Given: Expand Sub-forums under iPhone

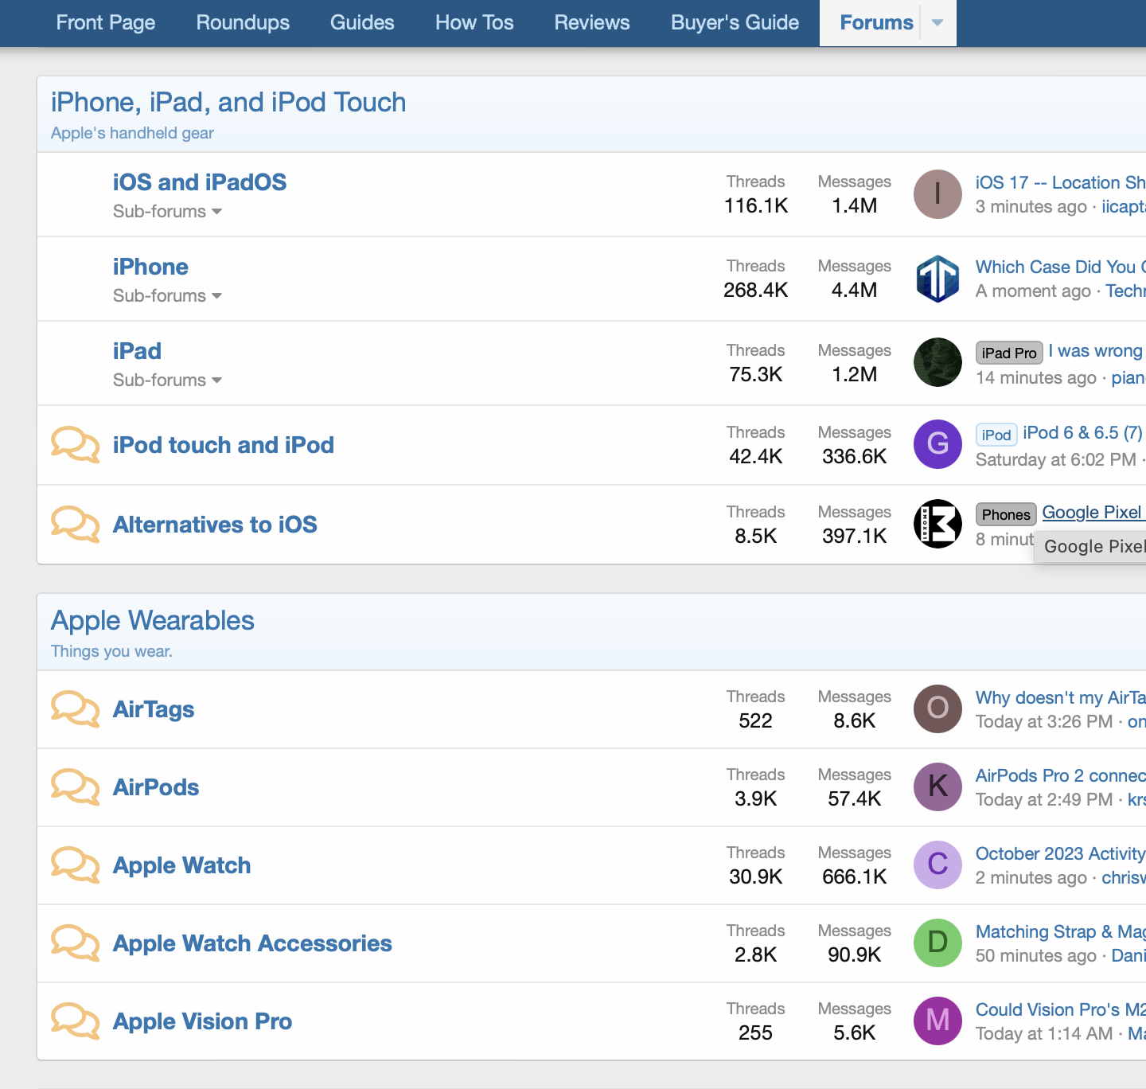Looking at the screenshot, I should point(167,296).
